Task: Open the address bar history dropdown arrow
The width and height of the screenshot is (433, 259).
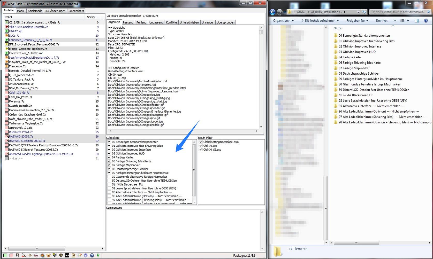Action: (358, 12)
